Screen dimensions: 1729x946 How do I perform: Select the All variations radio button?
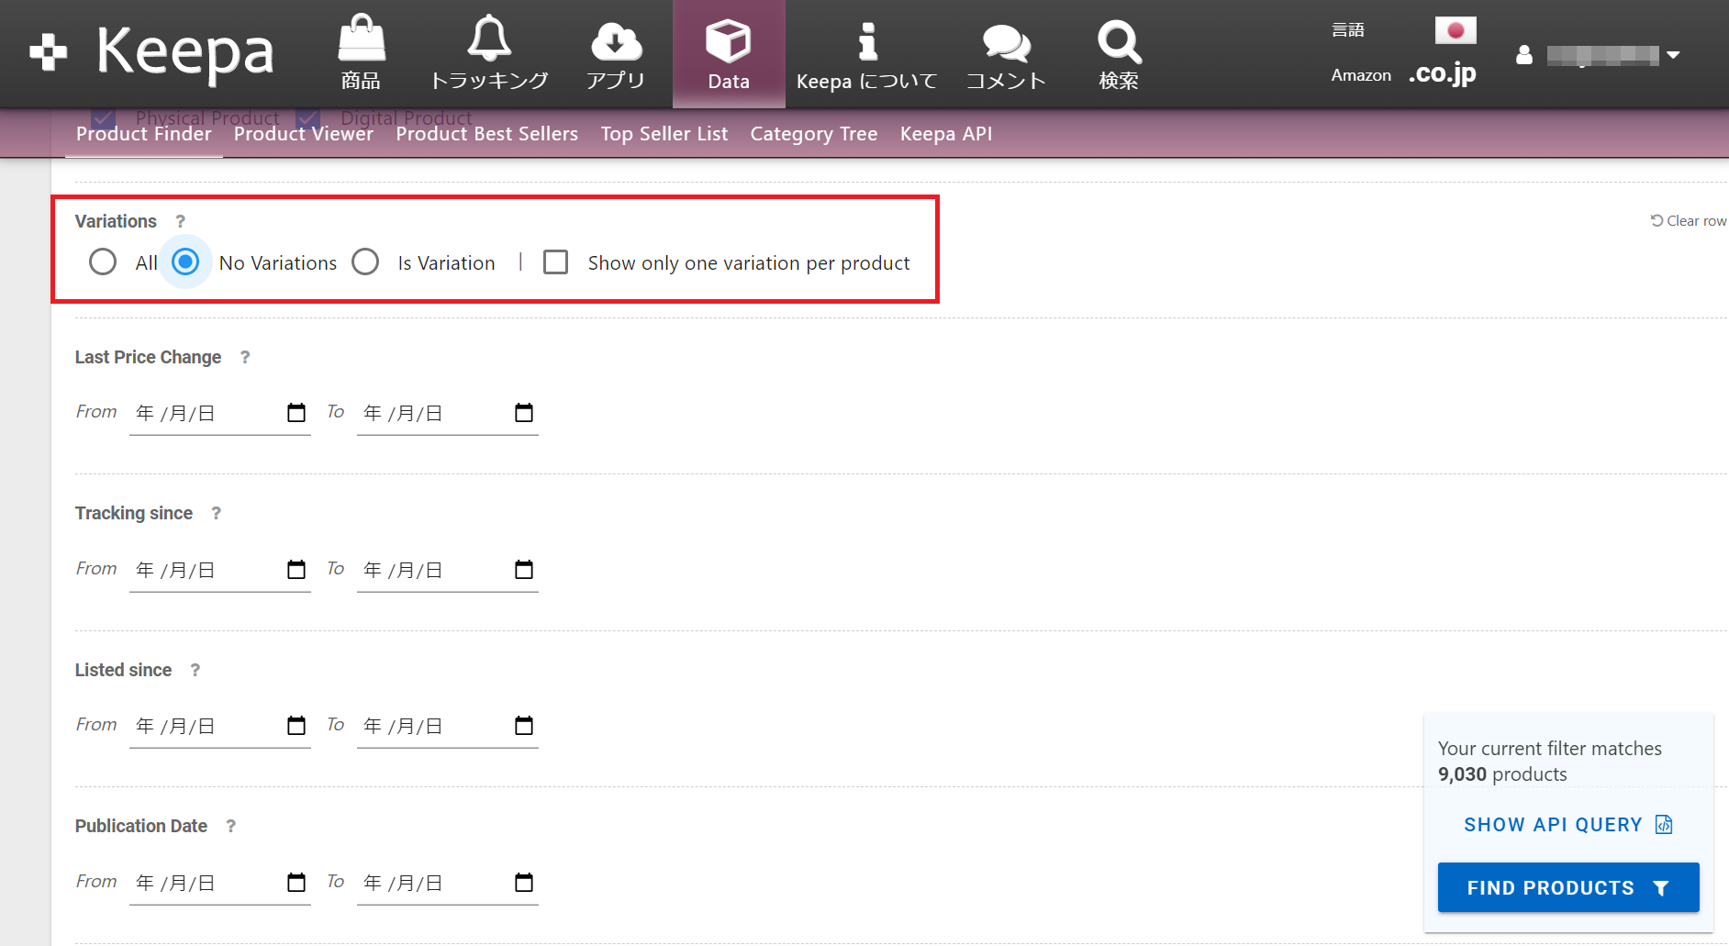[x=103, y=262]
